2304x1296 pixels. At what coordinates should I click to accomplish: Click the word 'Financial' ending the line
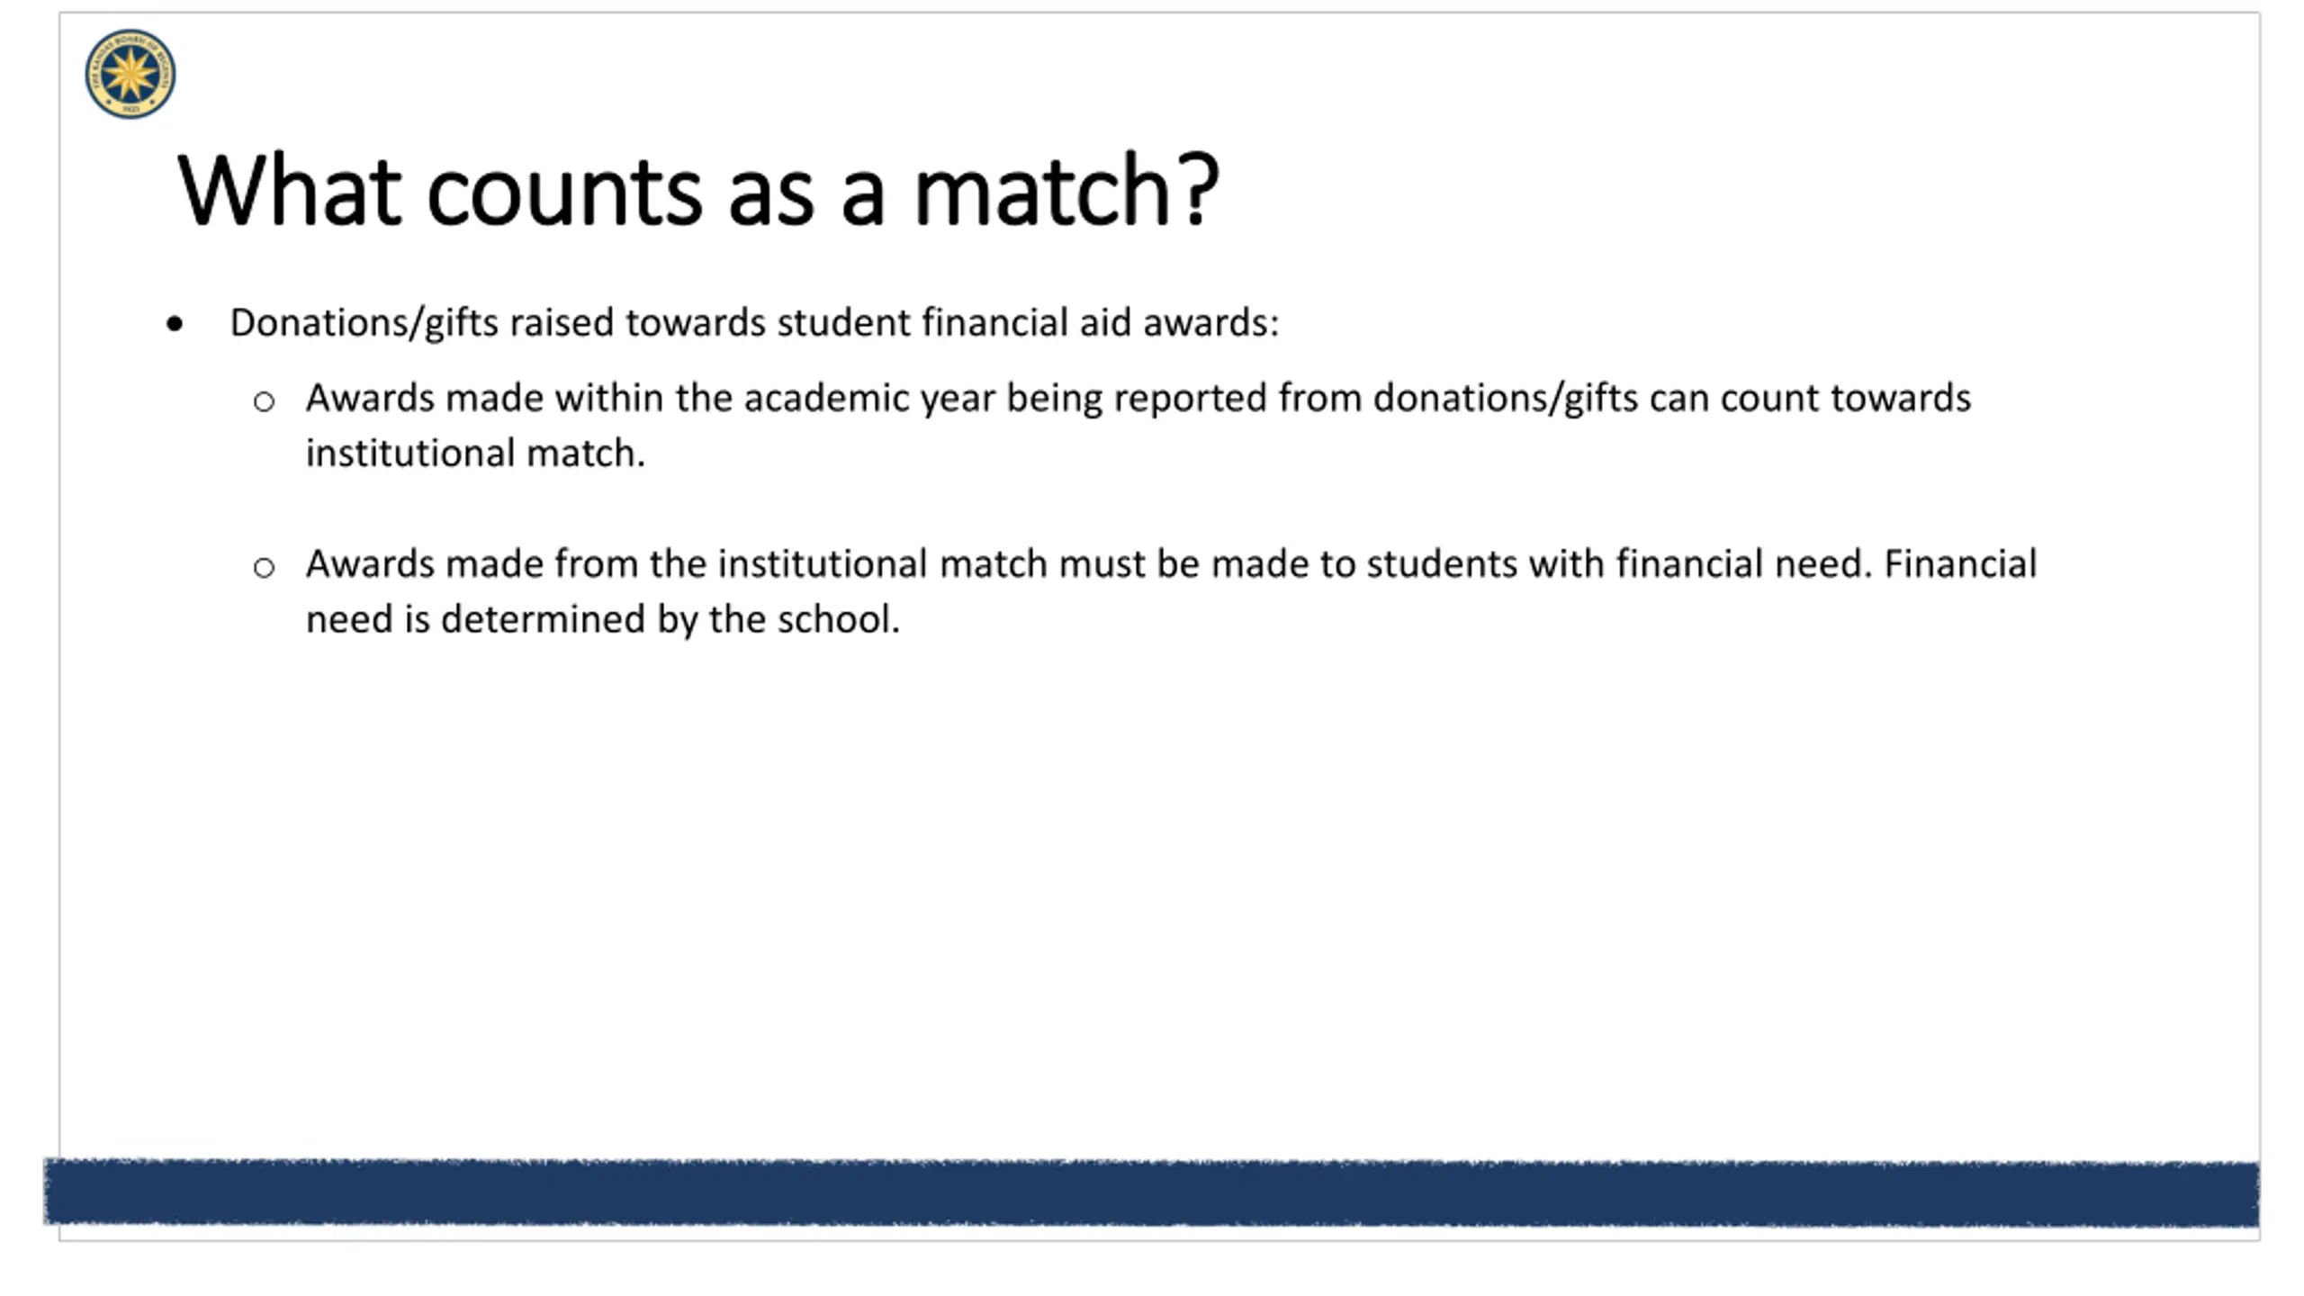point(1960,564)
